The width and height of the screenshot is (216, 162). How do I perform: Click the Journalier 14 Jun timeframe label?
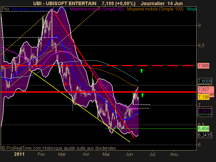pos(162,3)
